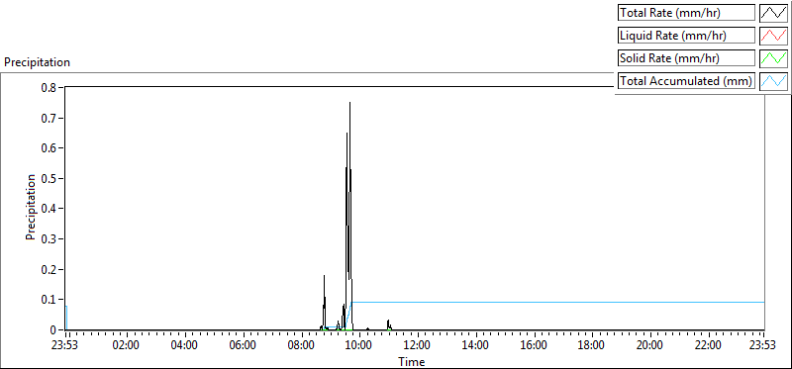This screenshot has width=792, height=369.
Task: Click the tallest black rate peak near 0.75
Action: [349, 103]
